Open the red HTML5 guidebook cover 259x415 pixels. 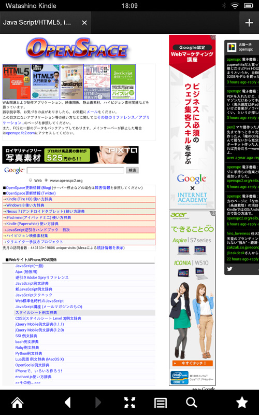(x=17, y=82)
